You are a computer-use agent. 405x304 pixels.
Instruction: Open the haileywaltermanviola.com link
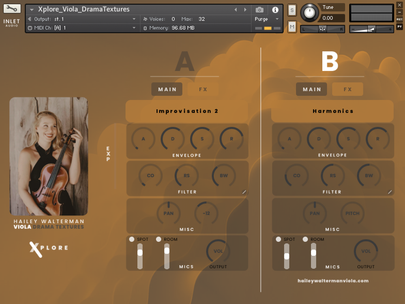(x=332, y=280)
